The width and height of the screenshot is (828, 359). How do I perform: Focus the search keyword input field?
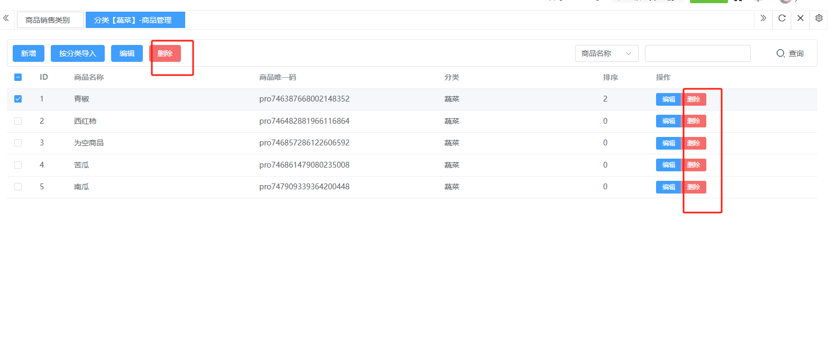697,53
